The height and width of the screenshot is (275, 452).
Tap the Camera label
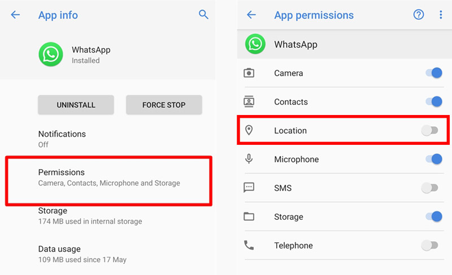pos(288,73)
